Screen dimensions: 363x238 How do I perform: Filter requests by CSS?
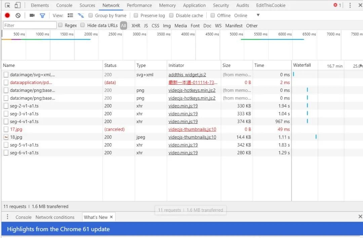pos(155,26)
